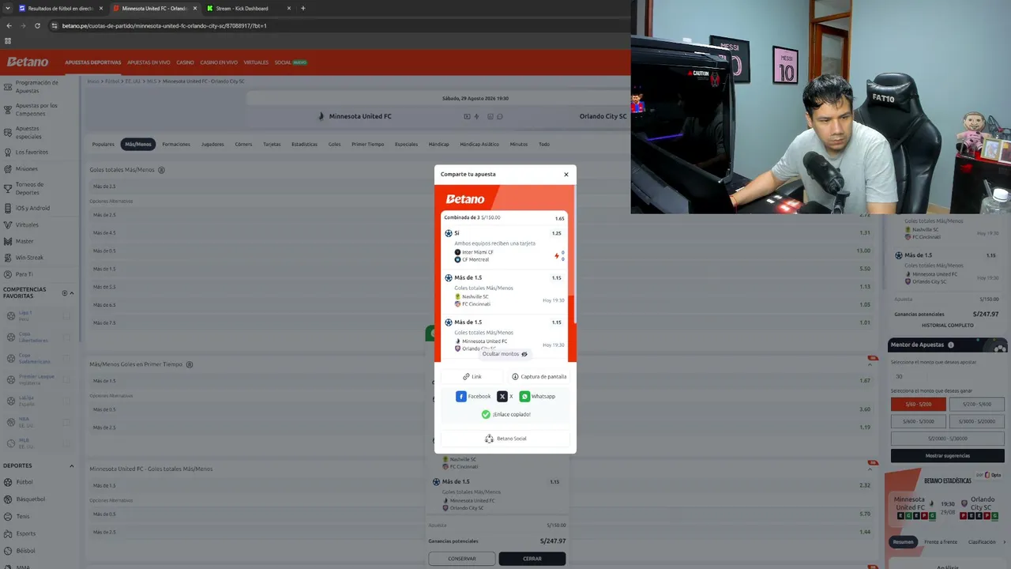This screenshot has height=569, width=1011.
Task: Go to CASINO section
Action: [185, 62]
